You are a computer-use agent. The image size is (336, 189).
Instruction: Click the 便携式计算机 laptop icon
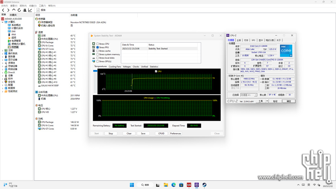pos(9,44)
